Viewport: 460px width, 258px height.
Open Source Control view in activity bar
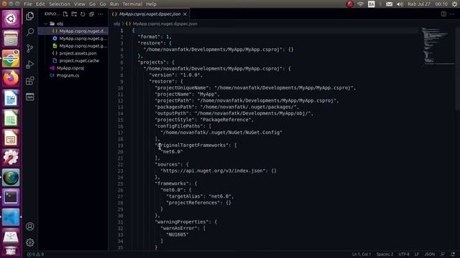30,48
